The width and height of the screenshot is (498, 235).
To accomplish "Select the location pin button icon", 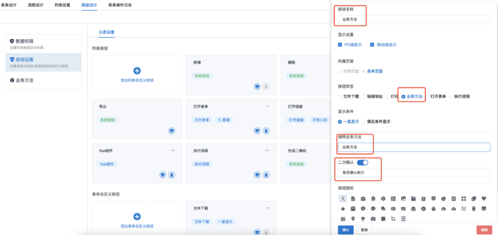I will click(353, 218).
